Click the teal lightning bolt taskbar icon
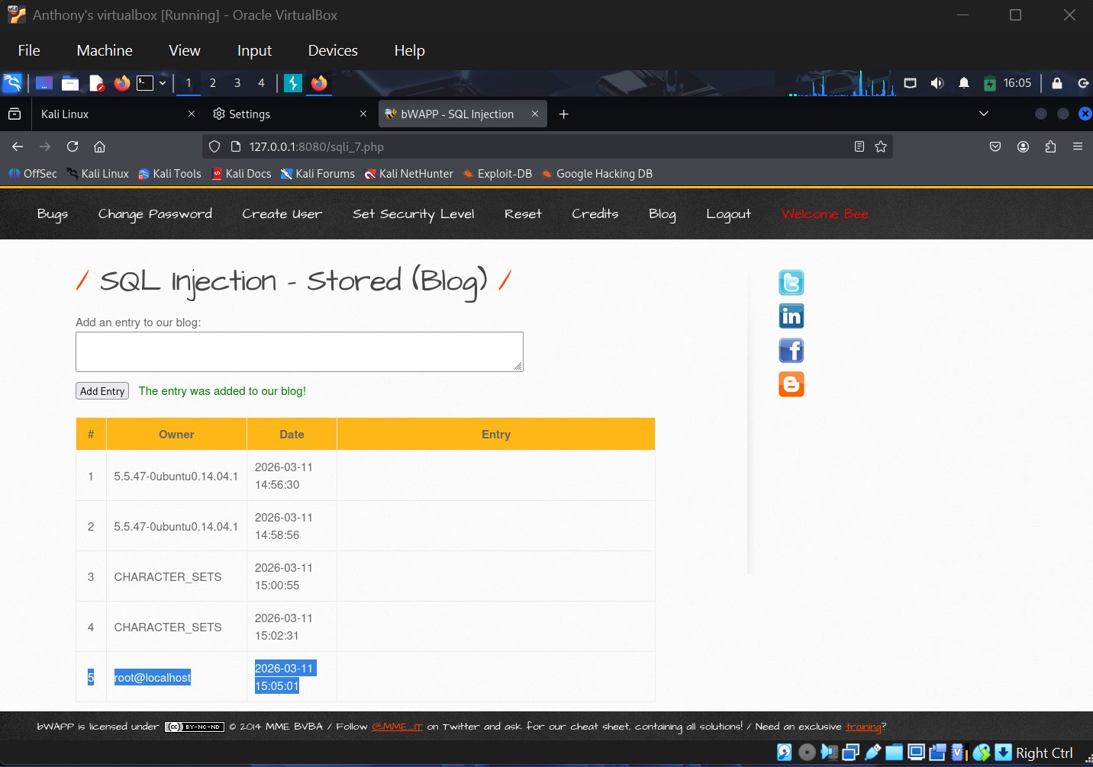Screen dimensions: 1093x767 point(293,83)
